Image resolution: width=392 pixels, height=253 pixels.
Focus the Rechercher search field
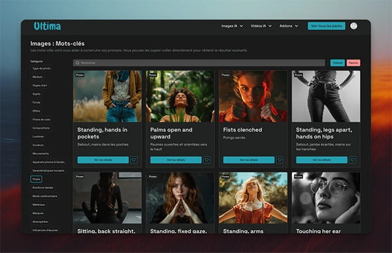[x=199, y=63]
